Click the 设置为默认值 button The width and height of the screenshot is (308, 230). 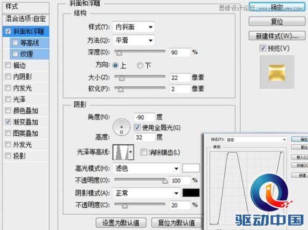pyautogui.click(x=121, y=223)
